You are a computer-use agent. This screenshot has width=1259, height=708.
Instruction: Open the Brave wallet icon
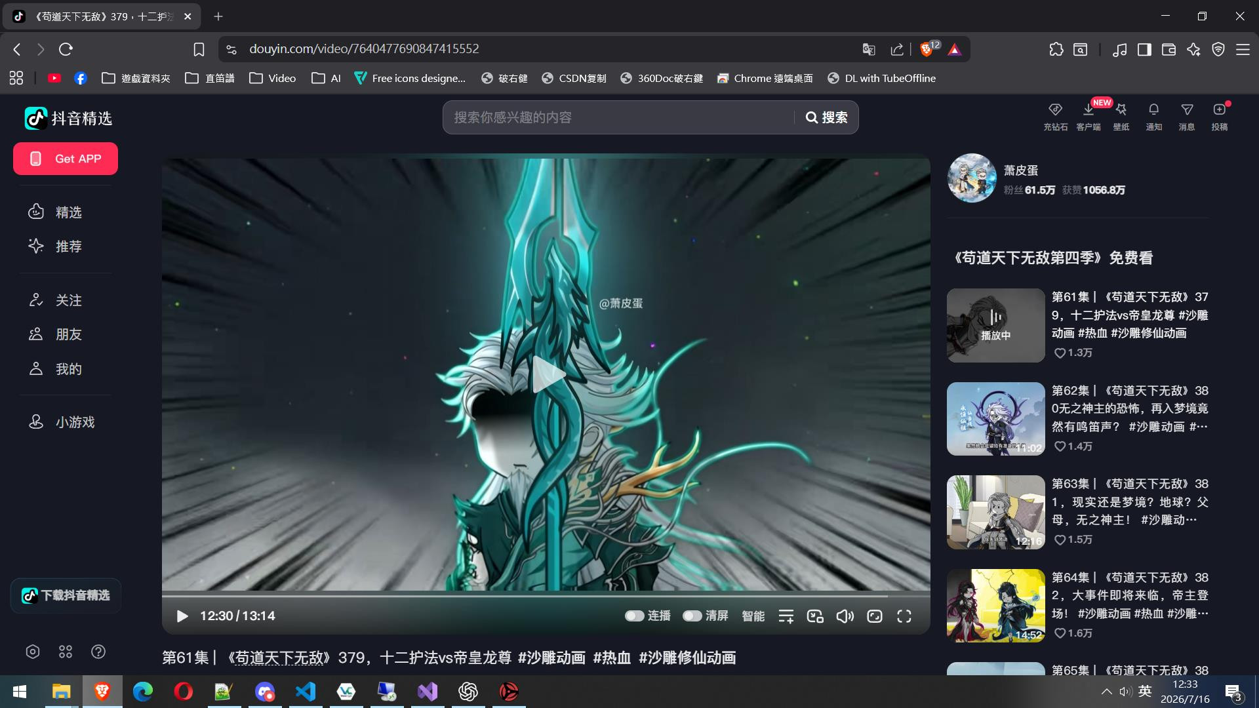(1169, 49)
